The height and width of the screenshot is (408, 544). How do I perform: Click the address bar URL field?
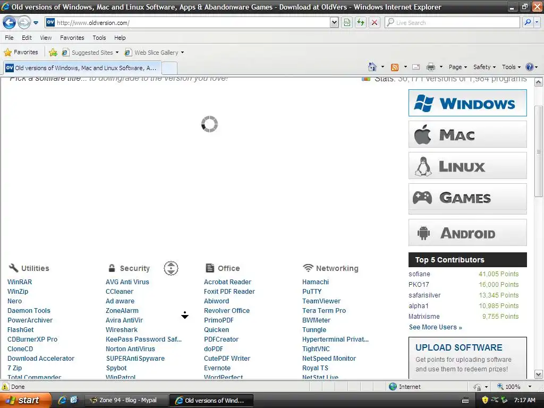click(x=188, y=22)
